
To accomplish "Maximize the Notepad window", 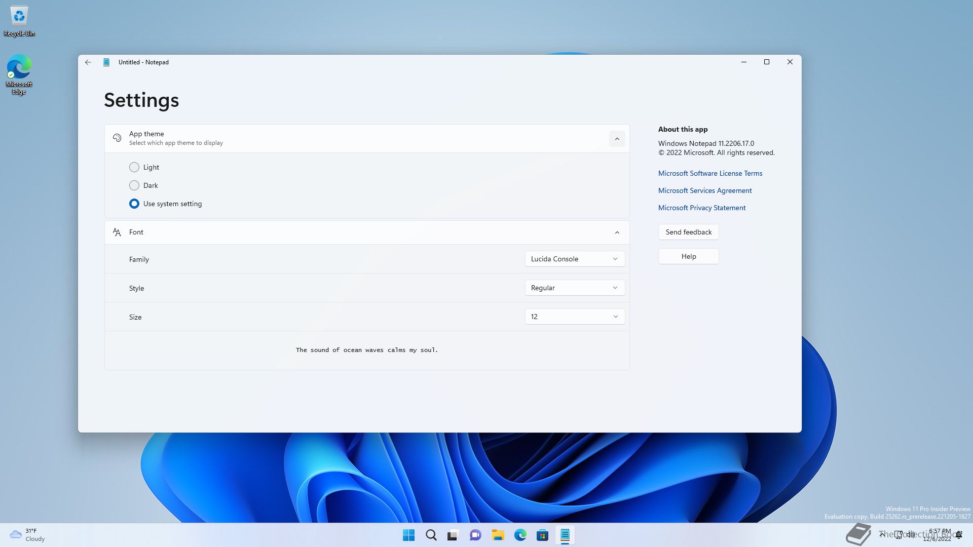I will tap(767, 62).
